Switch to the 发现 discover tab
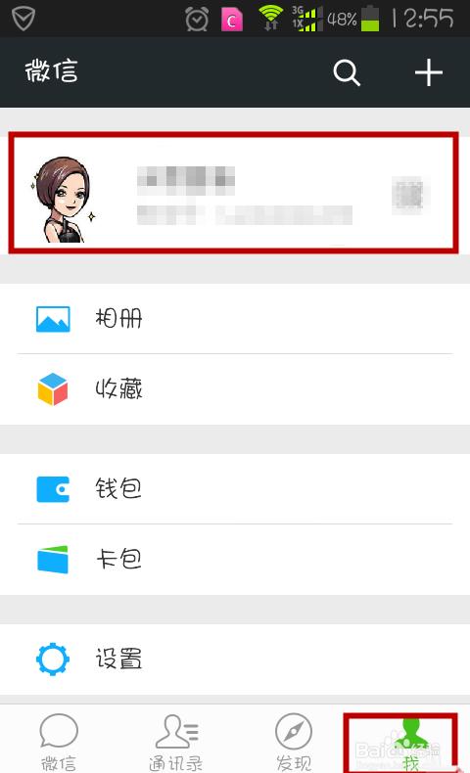 (x=294, y=742)
